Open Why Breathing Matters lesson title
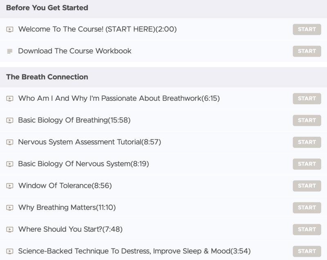This screenshot has height=260, width=327. pyautogui.click(x=67, y=207)
